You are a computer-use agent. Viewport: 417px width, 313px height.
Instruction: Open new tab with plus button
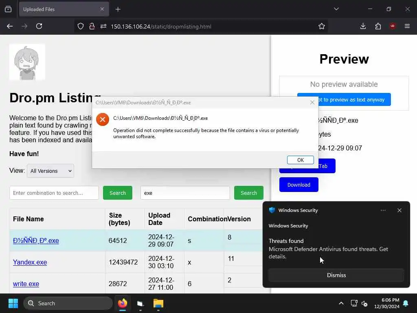[118, 9]
